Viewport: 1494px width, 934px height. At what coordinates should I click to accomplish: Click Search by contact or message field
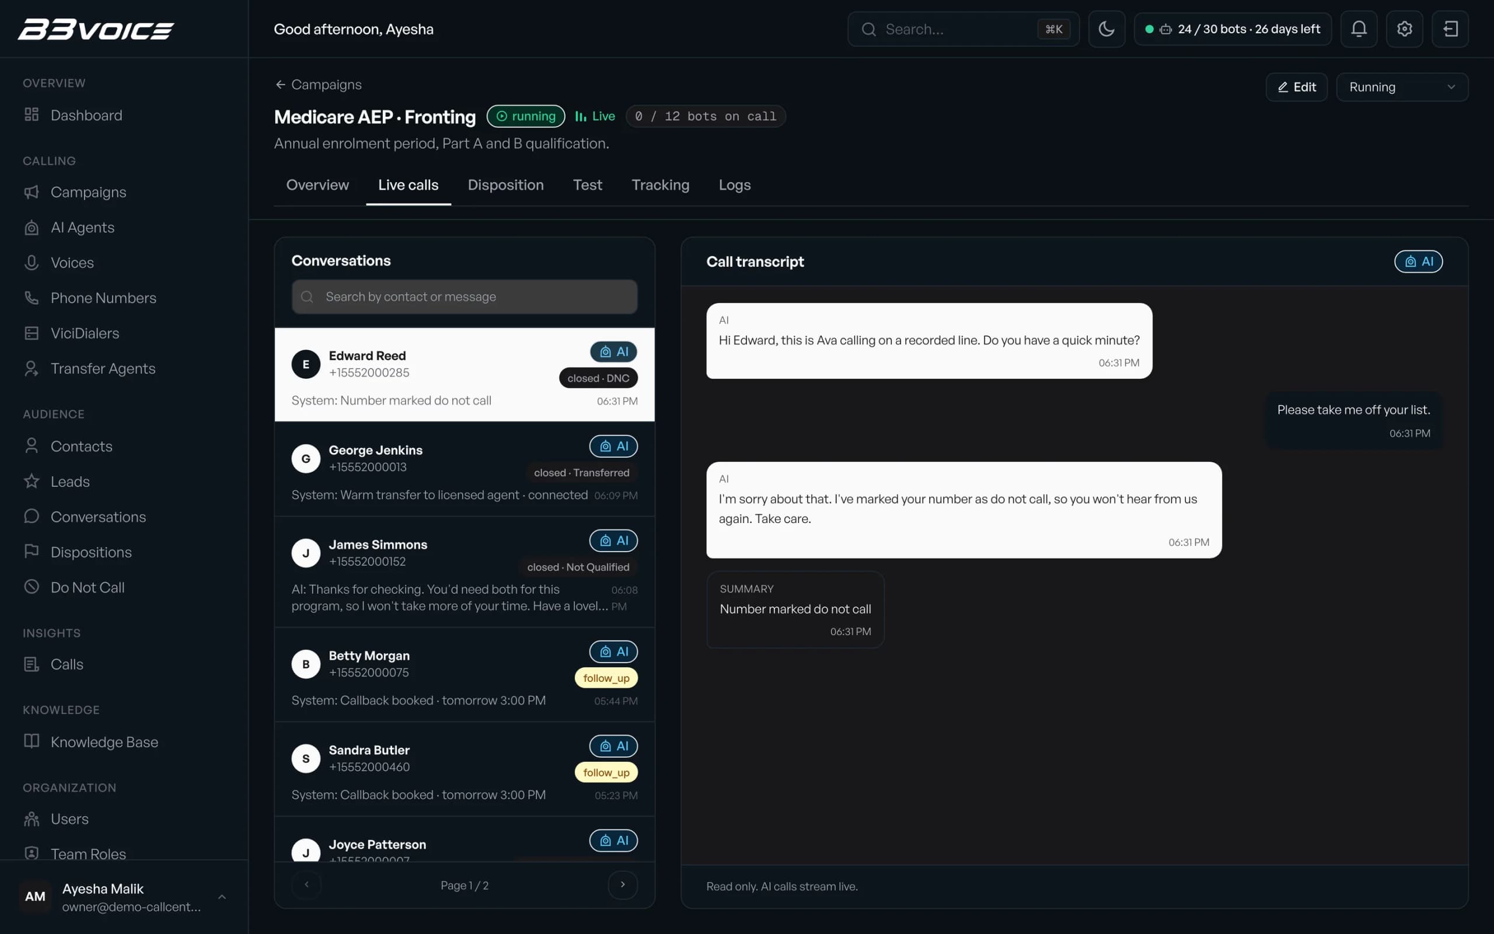pos(465,297)
